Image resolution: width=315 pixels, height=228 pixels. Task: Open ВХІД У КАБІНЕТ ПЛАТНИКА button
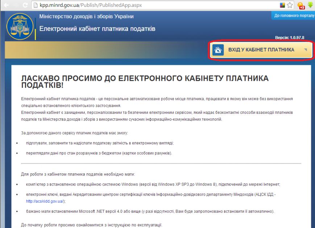(x=261, y=50)
